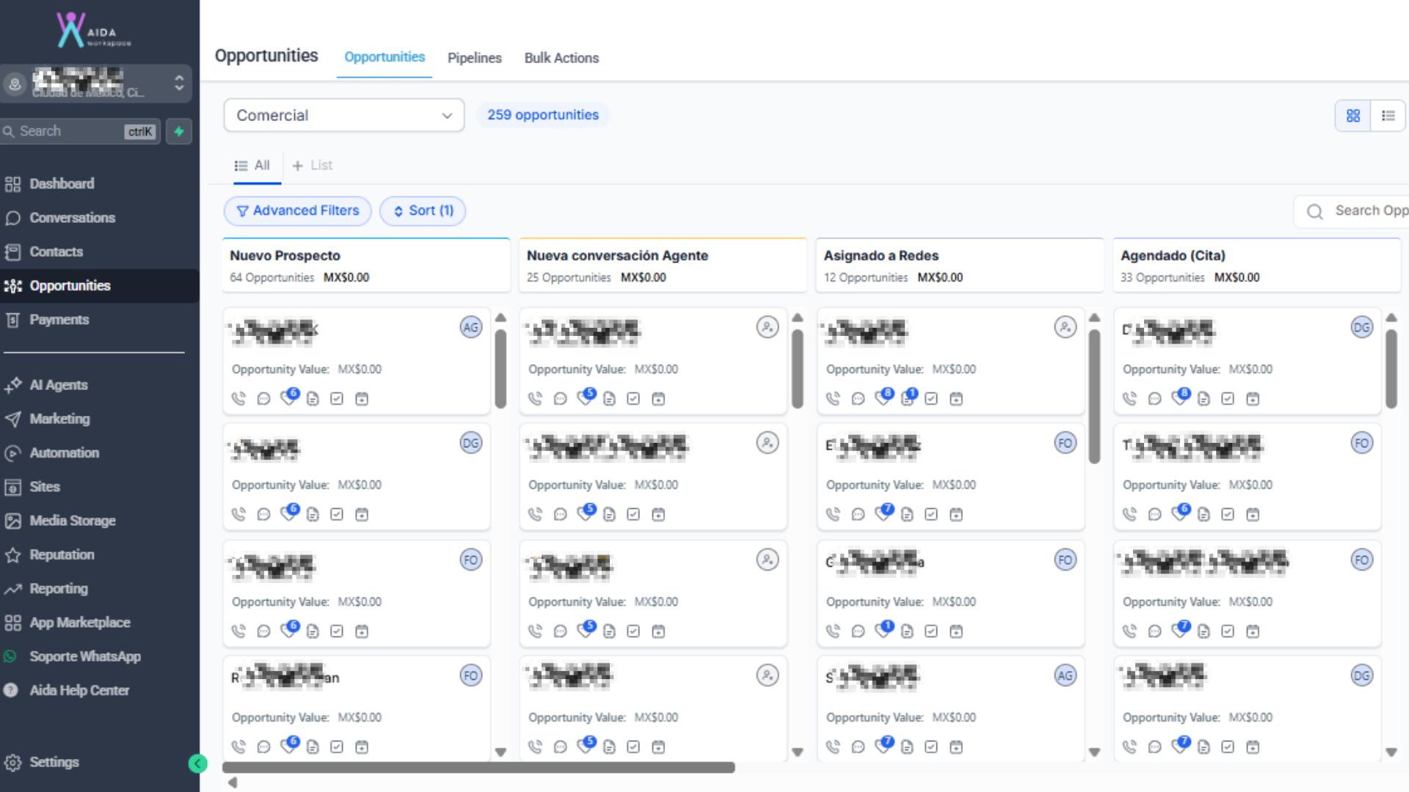Expand the account location switcher
The height and width of the screenshot is (792, 1409).
pos(178,83)
